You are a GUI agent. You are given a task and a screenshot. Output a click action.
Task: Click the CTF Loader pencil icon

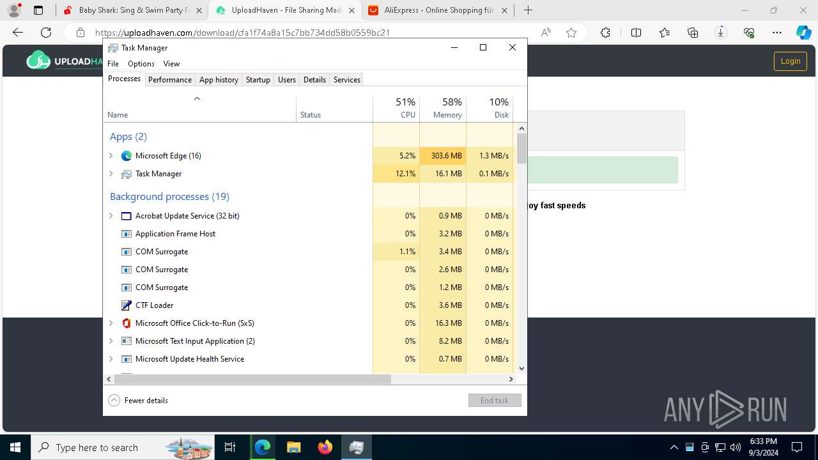pos(127,305)
